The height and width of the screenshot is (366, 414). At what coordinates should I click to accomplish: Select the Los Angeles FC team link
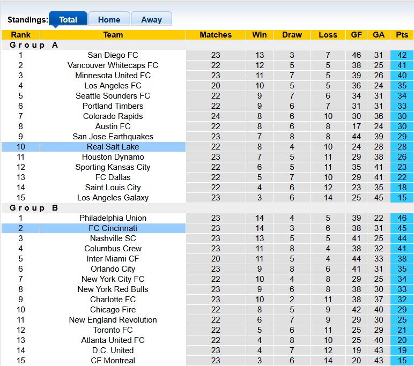(x=113, y=86)
